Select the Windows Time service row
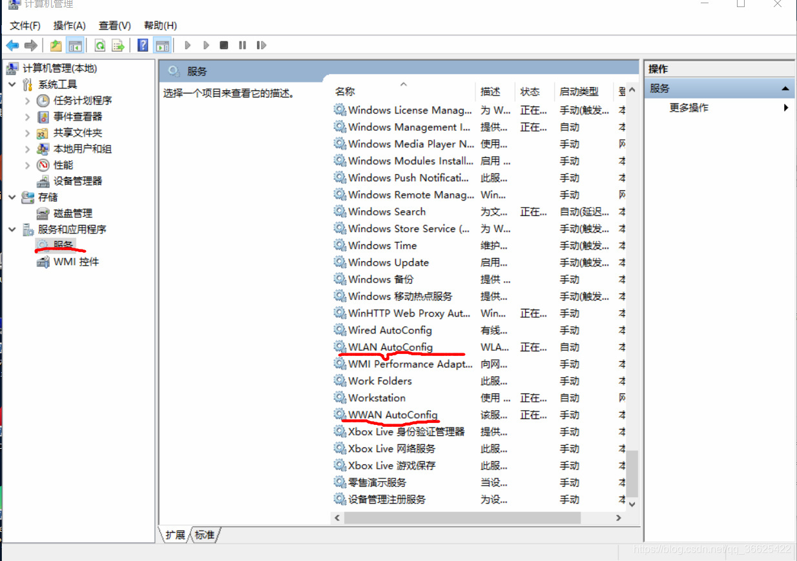Viewport: 797px width, 561px height. [x=479, y=246]
